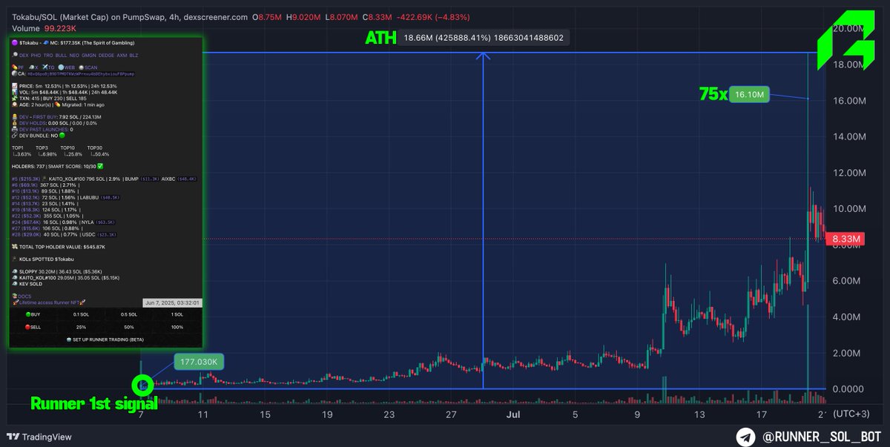
Task: Select the 25% sell amount
Action: (x=81, y=328)
